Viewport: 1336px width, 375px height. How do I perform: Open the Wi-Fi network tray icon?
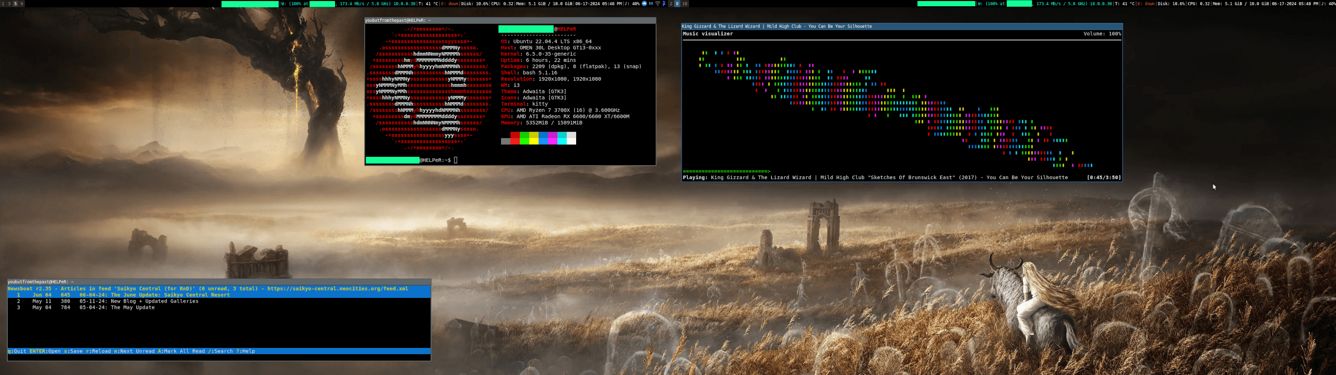click(658, 4)
